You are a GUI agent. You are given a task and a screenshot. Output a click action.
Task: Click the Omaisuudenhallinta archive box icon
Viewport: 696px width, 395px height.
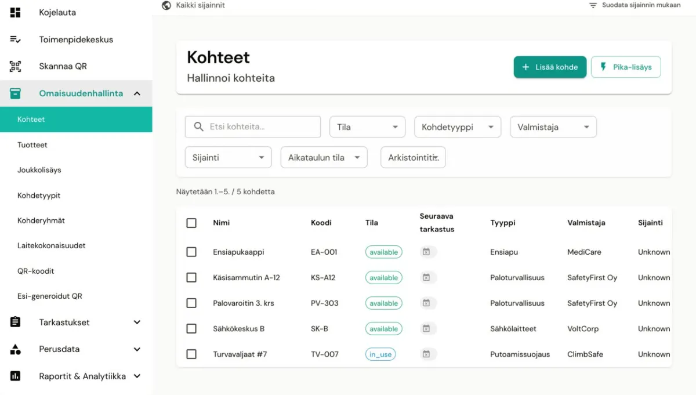pos(16,93)
